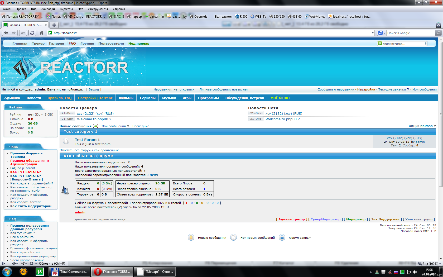Expand the Мои сообщения dropdown arrow

[x=128, y=126]
